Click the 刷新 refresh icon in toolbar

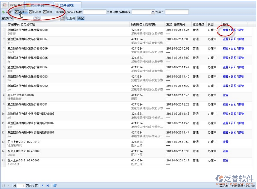click(x=4, y=12)
